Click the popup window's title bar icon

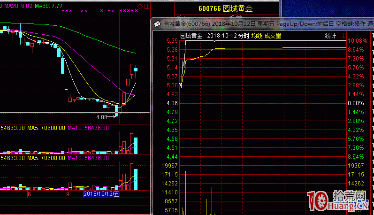[157, 23]
